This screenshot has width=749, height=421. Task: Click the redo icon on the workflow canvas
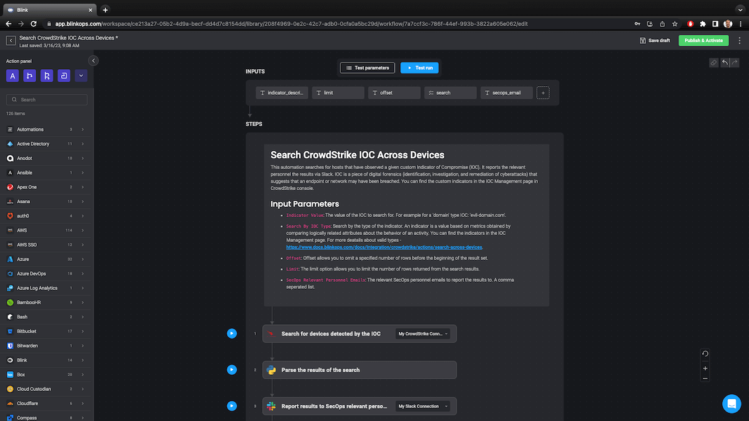pyautogui.click(x=735, y=62)
